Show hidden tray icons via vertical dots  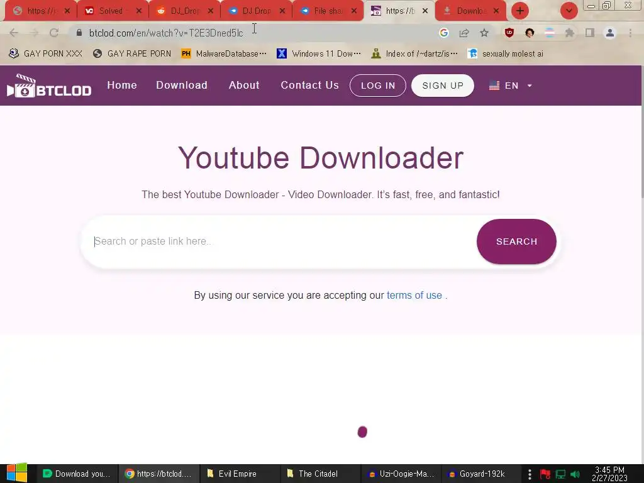530,474
